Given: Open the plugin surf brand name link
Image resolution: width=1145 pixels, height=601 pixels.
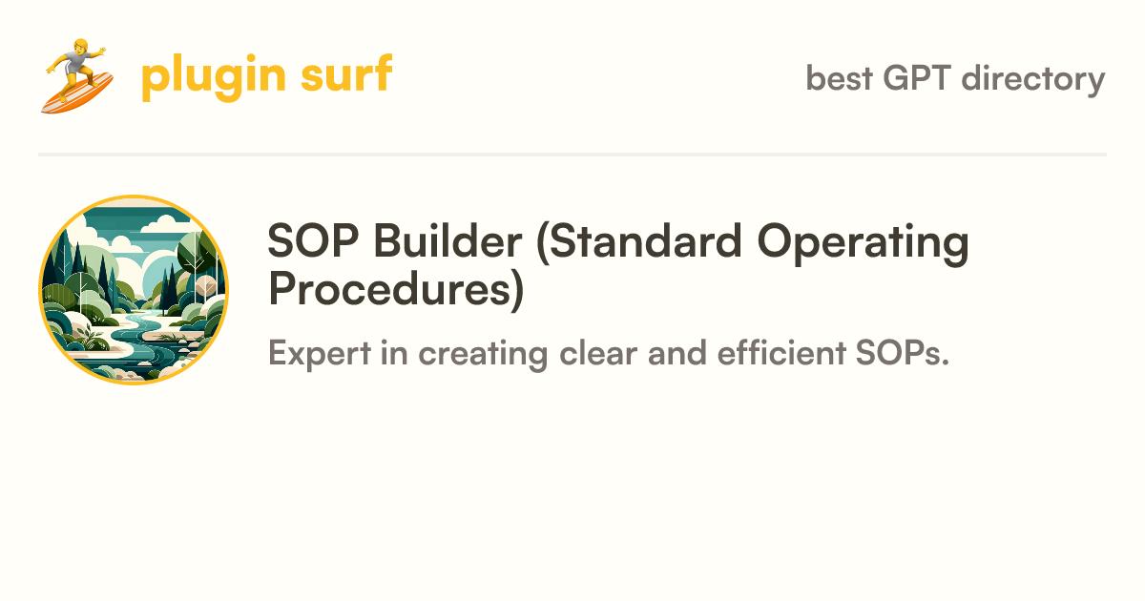Looking at the screenshot, I should point(266,77).
